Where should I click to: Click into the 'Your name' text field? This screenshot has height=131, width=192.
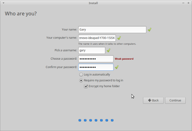[x=112, y=30]
